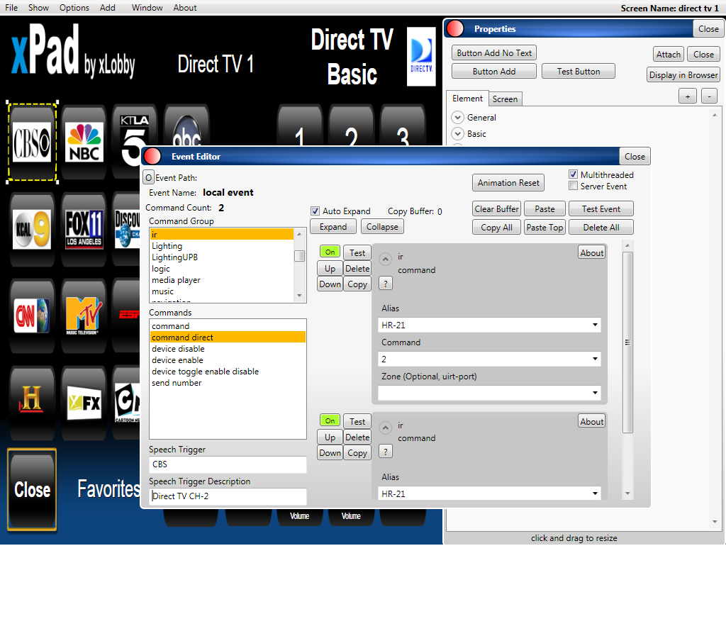
Task: Click the number 2 keypad button
Action: pos(351,126)
